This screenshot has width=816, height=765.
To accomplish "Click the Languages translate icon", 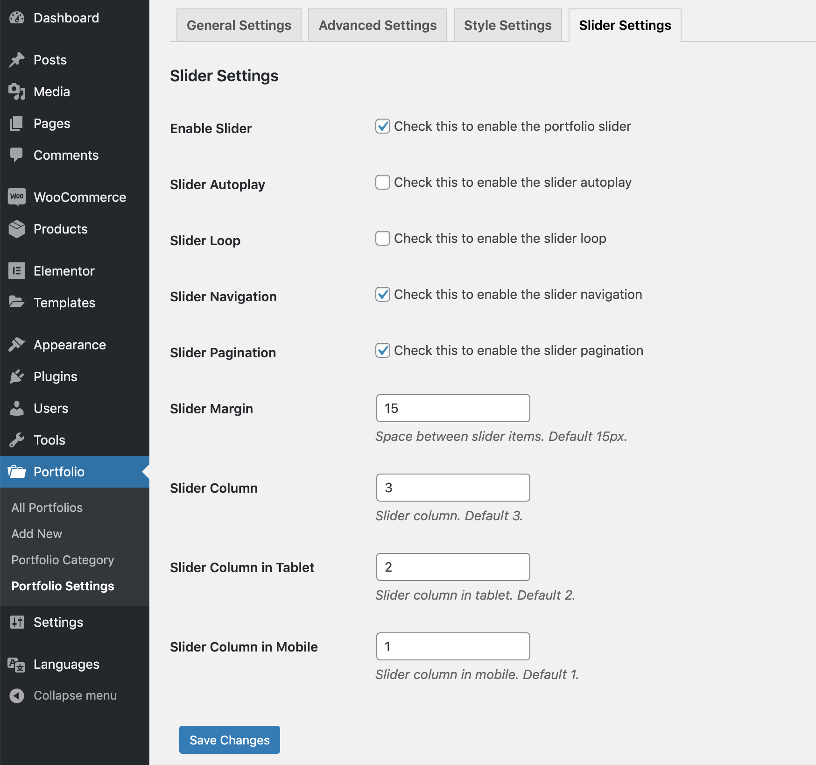I will [17, 664].
